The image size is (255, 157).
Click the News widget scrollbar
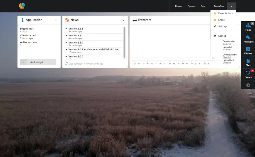[x=124, y=42]
